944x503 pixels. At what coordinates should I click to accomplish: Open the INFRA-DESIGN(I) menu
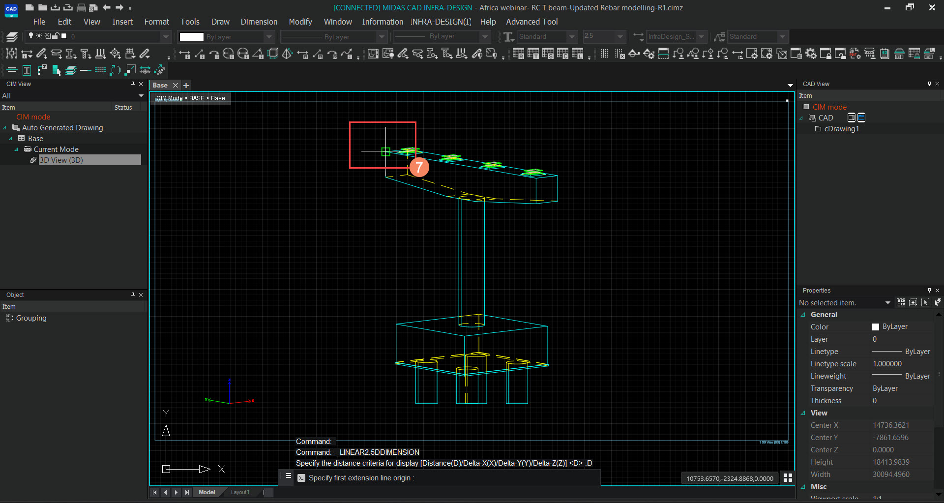[441, 22]
